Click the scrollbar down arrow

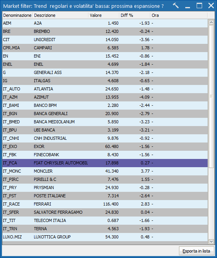click(211, 242)
